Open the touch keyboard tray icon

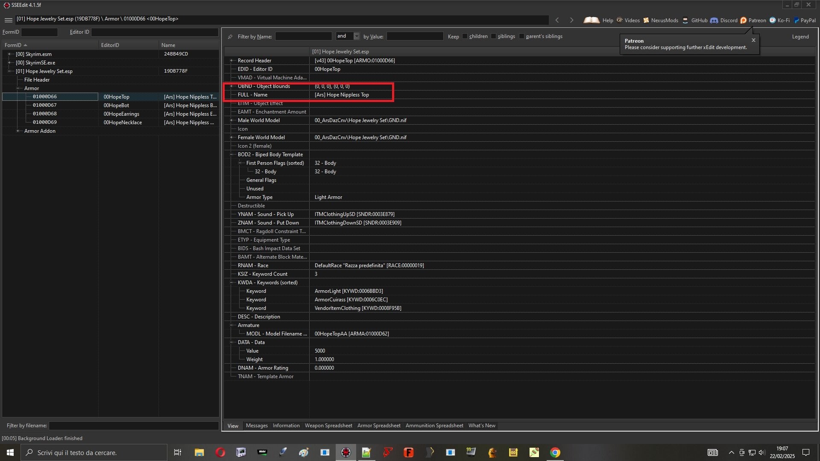(712, 452)
